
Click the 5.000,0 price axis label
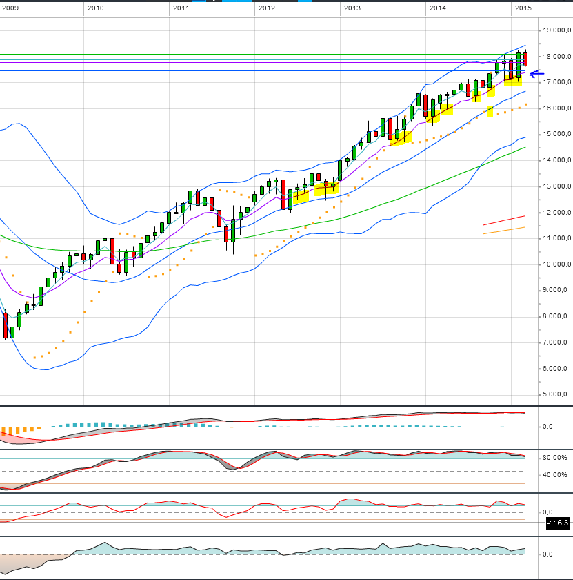coord(555,394)
